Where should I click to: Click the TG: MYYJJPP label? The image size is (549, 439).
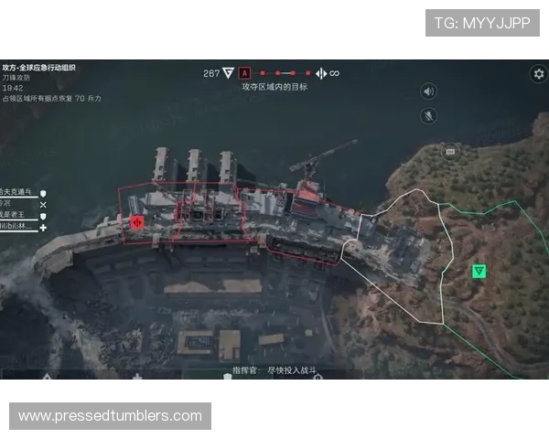(482, 22)
